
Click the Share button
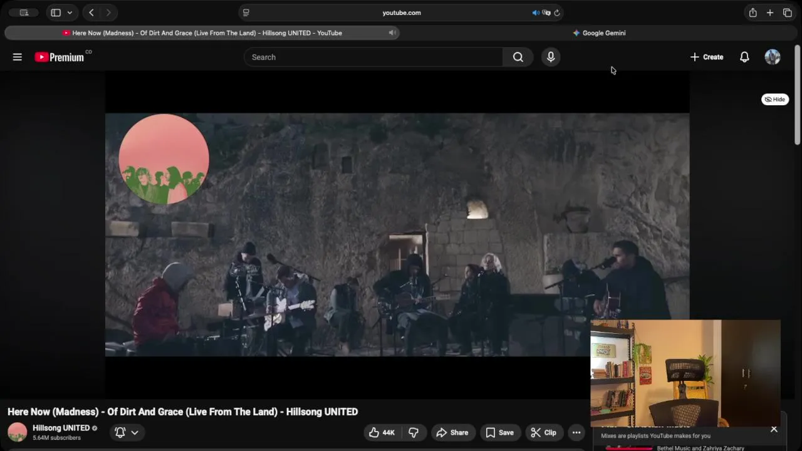click(452, 432)
